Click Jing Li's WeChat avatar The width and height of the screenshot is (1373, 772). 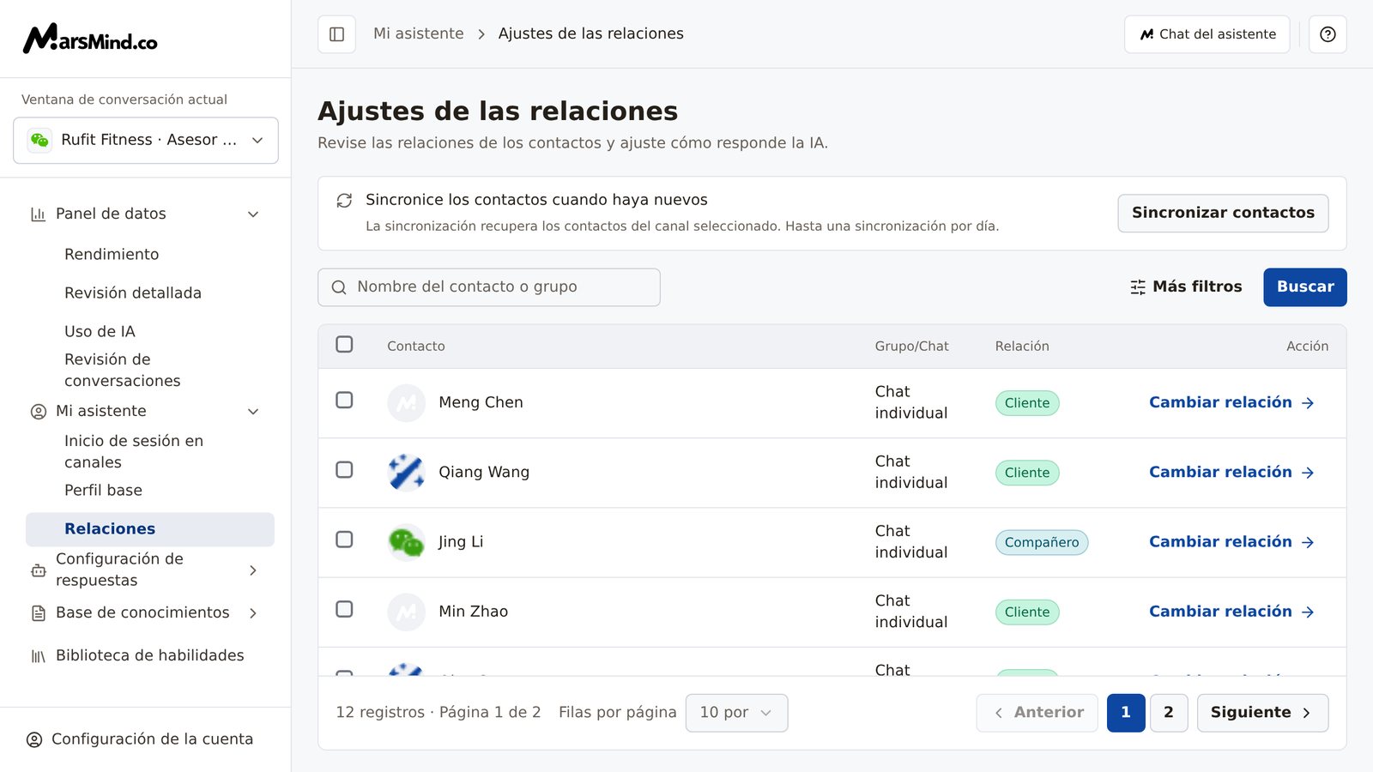[x=406, y=542]
